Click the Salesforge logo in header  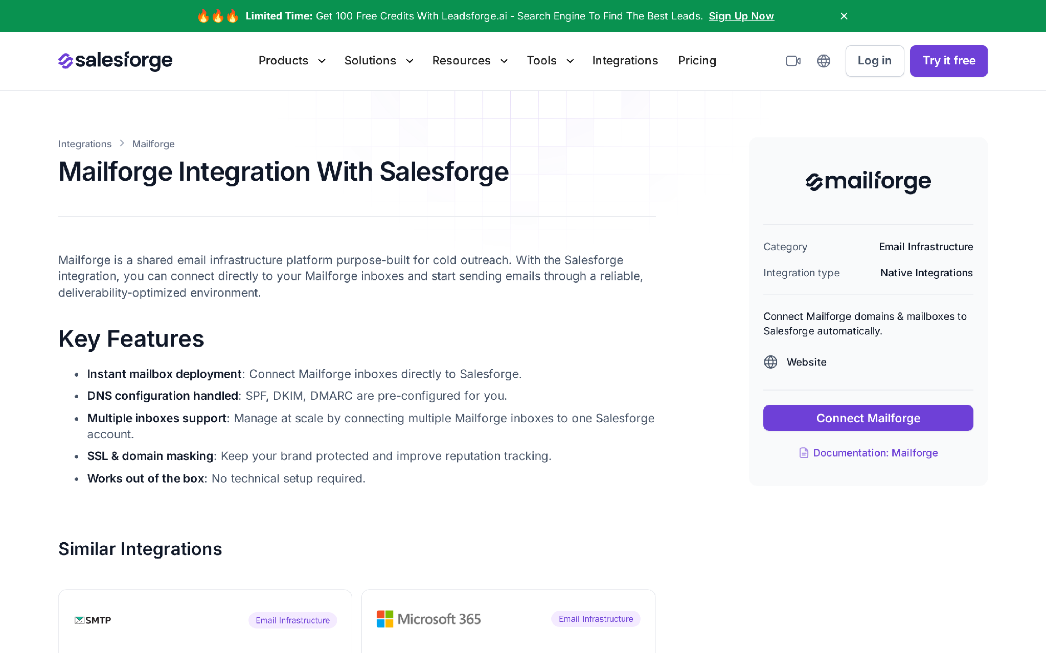tap(116, 61)
